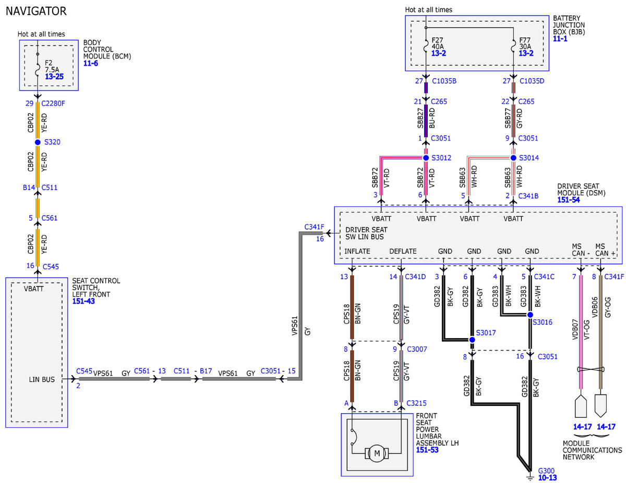Click the BODY CONTROL MODULE (BCM) label

coord(107,49)
